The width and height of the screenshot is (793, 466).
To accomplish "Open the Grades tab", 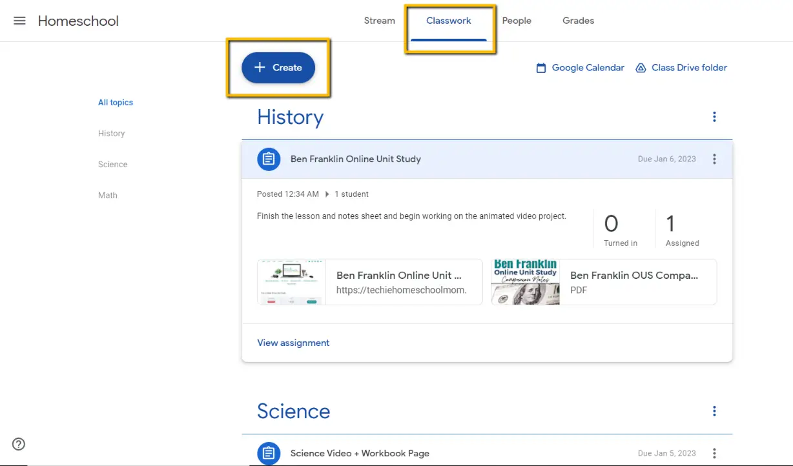I will 578,21.
